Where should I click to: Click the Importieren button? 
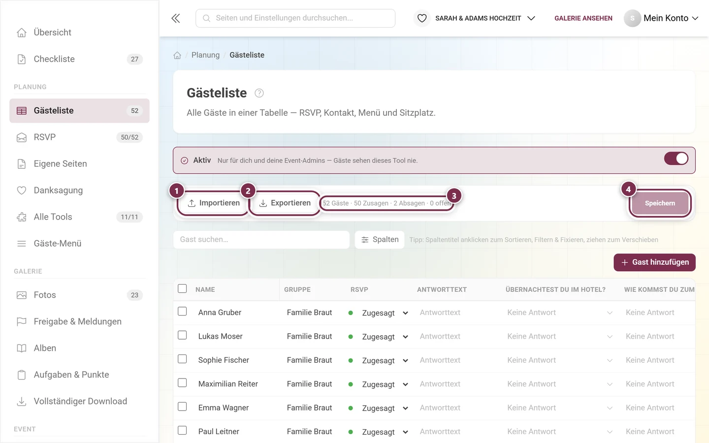tap(213, 203)
